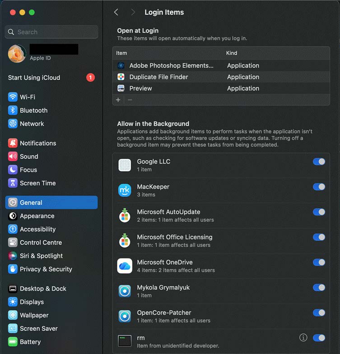Add a login item with plus button

[x=118, y=100]
